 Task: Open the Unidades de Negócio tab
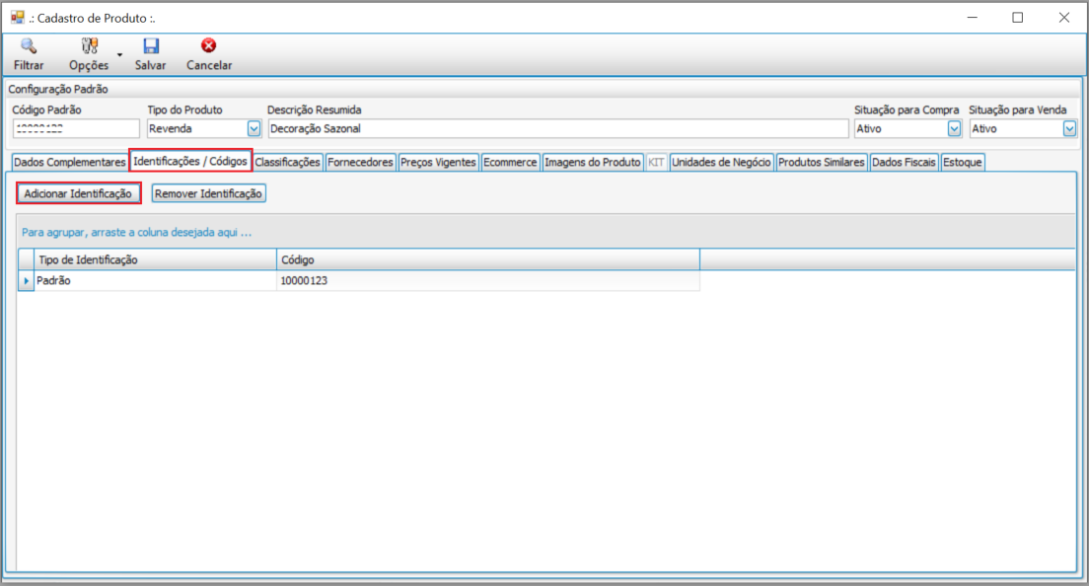722,162
